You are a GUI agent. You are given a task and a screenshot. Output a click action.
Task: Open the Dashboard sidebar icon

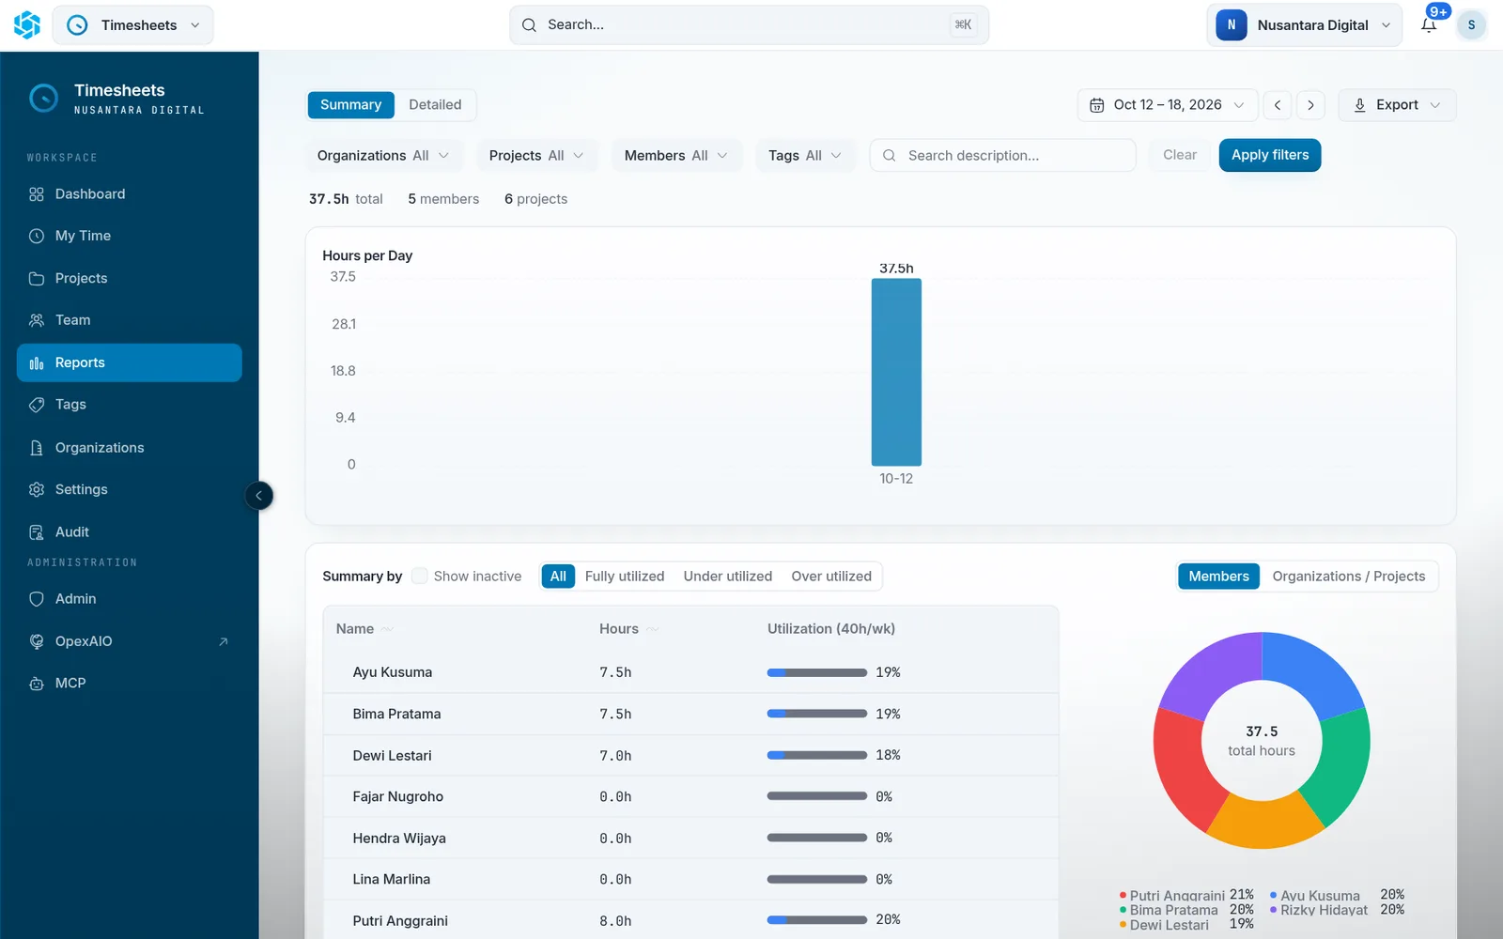coord(37,194)
